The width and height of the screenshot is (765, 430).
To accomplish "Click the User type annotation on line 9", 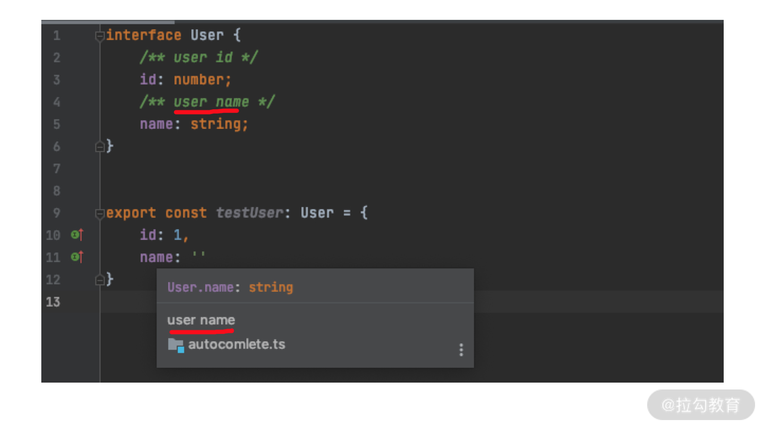I will tap(317, 213).
